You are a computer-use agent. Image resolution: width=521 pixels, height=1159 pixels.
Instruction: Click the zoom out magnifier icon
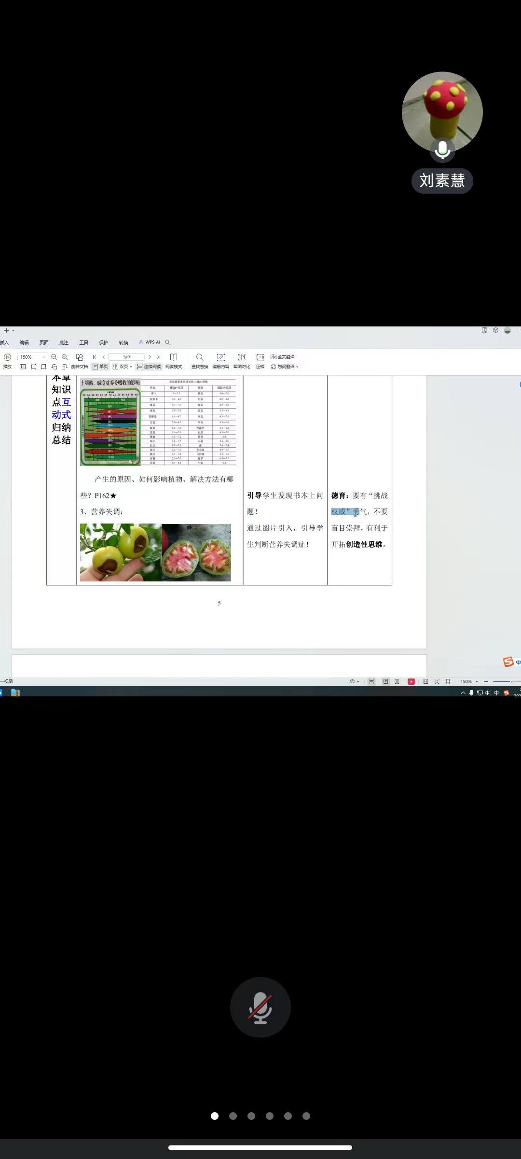pyautogui.click(x=54, y=357)
